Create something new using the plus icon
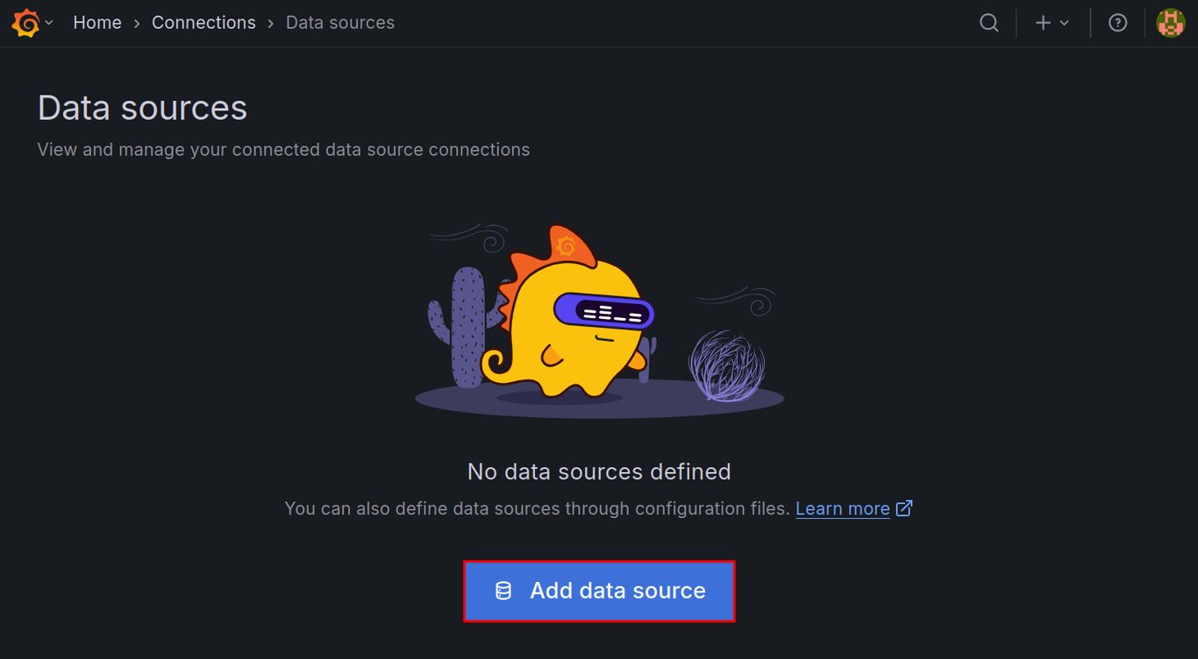Viewport: 1198px width, 659px height. click(x=1043, y=23)
